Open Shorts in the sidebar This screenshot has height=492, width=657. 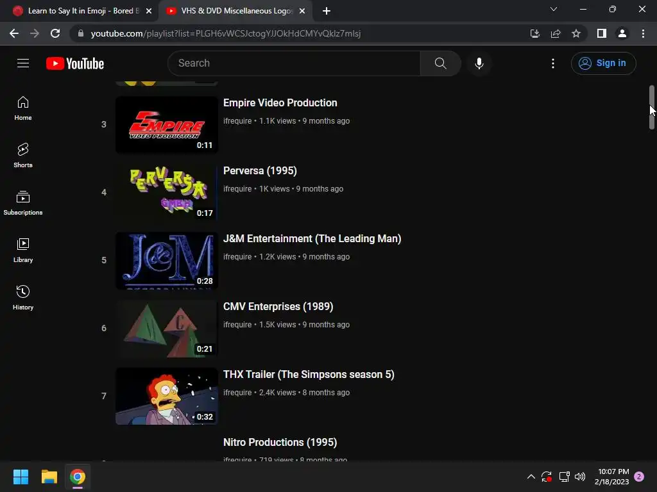(x=23, y=156)
